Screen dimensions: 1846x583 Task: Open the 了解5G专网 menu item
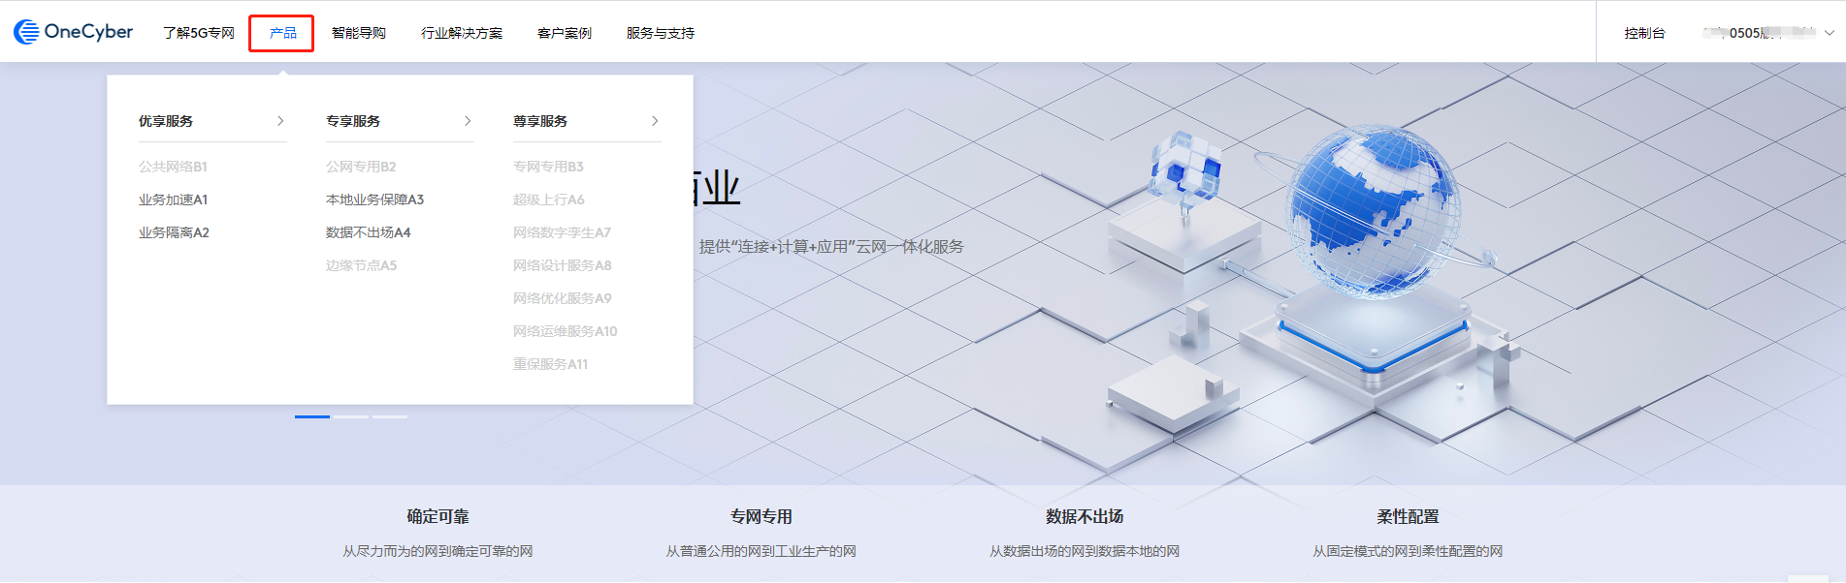click(x=199, y=33)
